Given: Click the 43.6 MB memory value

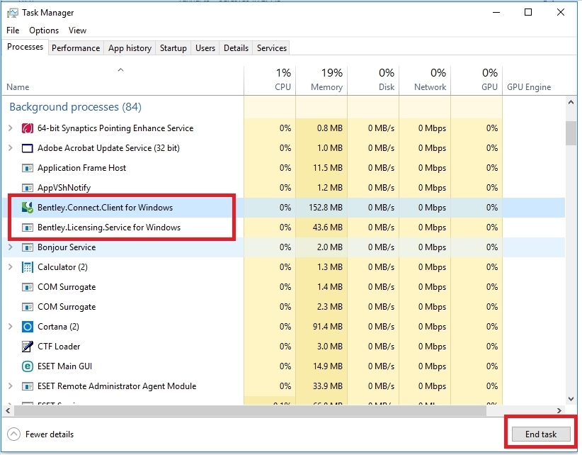Looking at the screenshot, I should (x=328, y=227).
